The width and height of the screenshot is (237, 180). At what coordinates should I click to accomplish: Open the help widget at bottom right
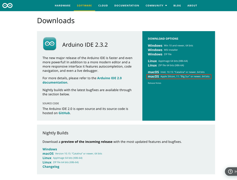(x=231, y=171)
